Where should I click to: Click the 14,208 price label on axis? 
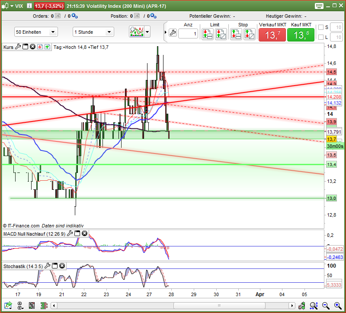[x=334, y=97]
